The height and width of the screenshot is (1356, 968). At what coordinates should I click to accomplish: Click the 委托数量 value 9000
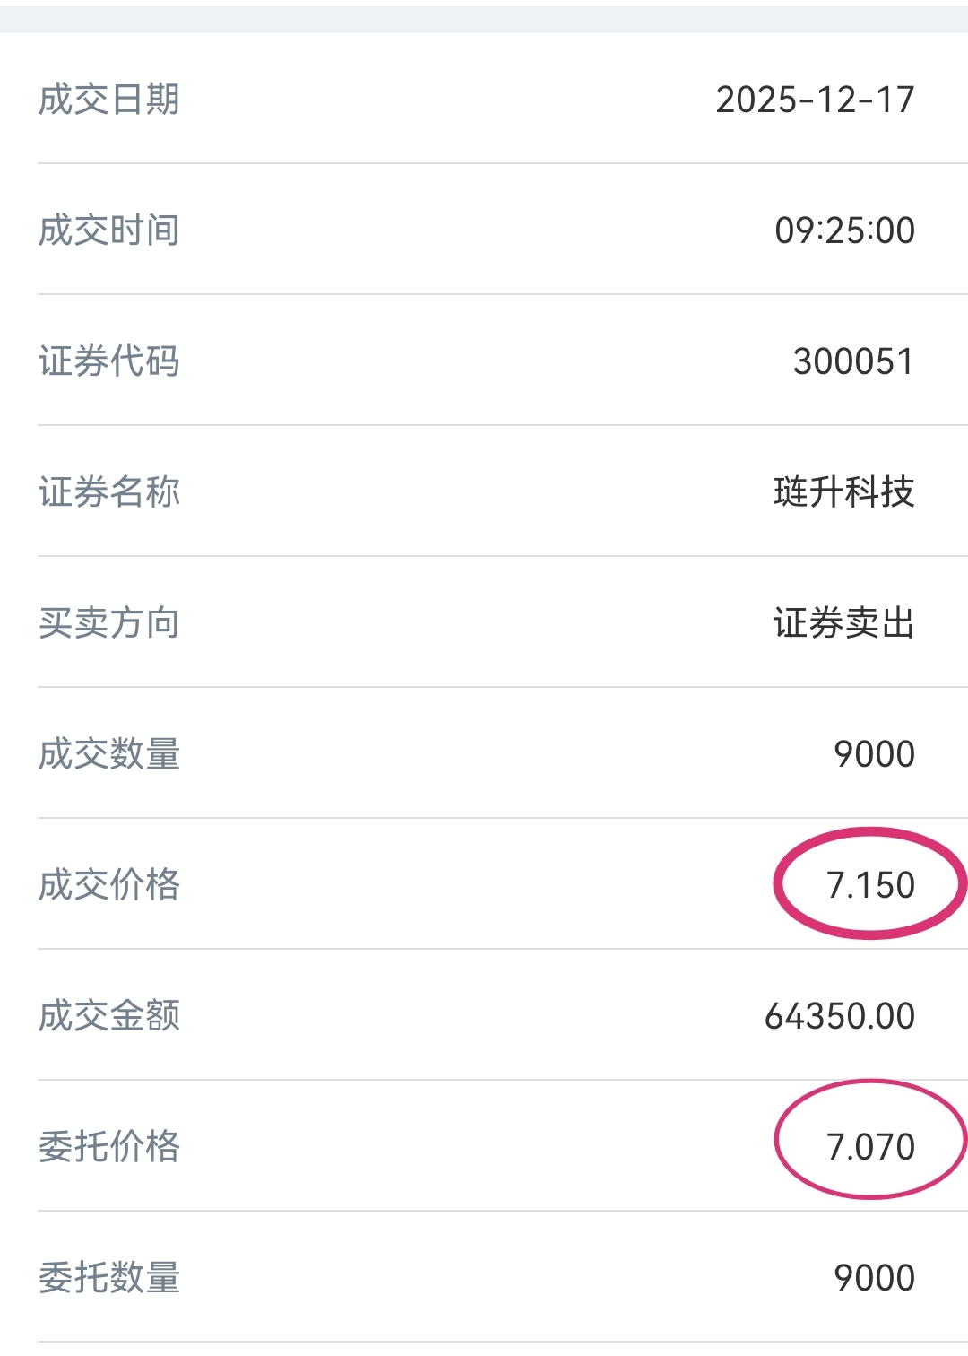874,1278
